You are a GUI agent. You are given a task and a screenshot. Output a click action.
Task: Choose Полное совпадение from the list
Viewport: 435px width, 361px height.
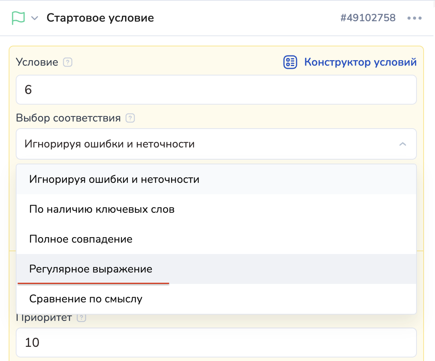coord(81,239)
